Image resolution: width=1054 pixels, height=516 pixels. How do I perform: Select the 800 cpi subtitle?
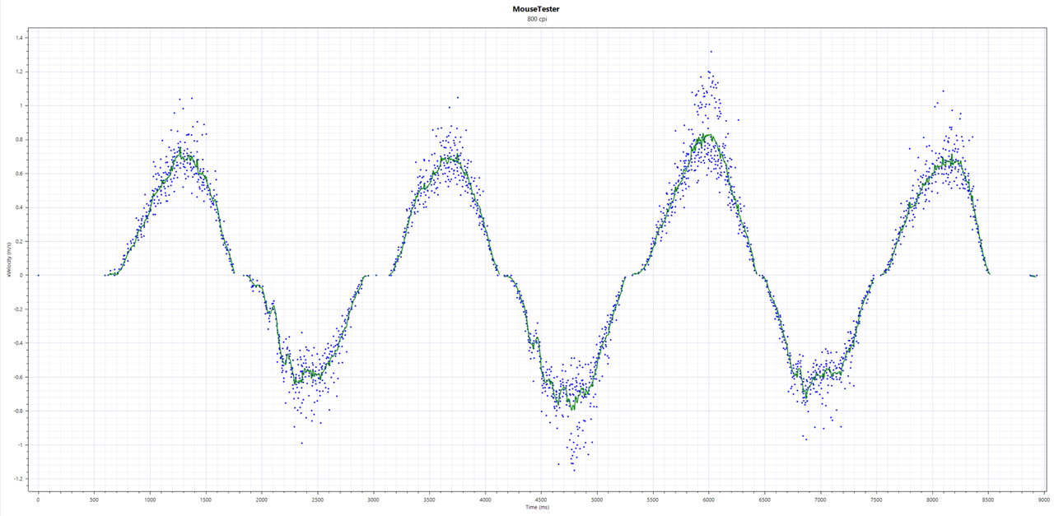coord(537,19)
